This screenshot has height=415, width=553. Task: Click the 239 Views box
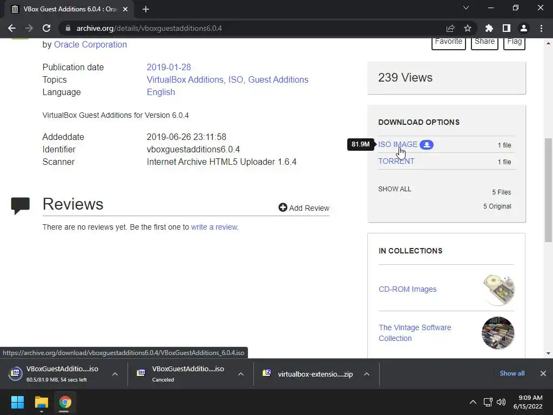(x=447, y=78)
